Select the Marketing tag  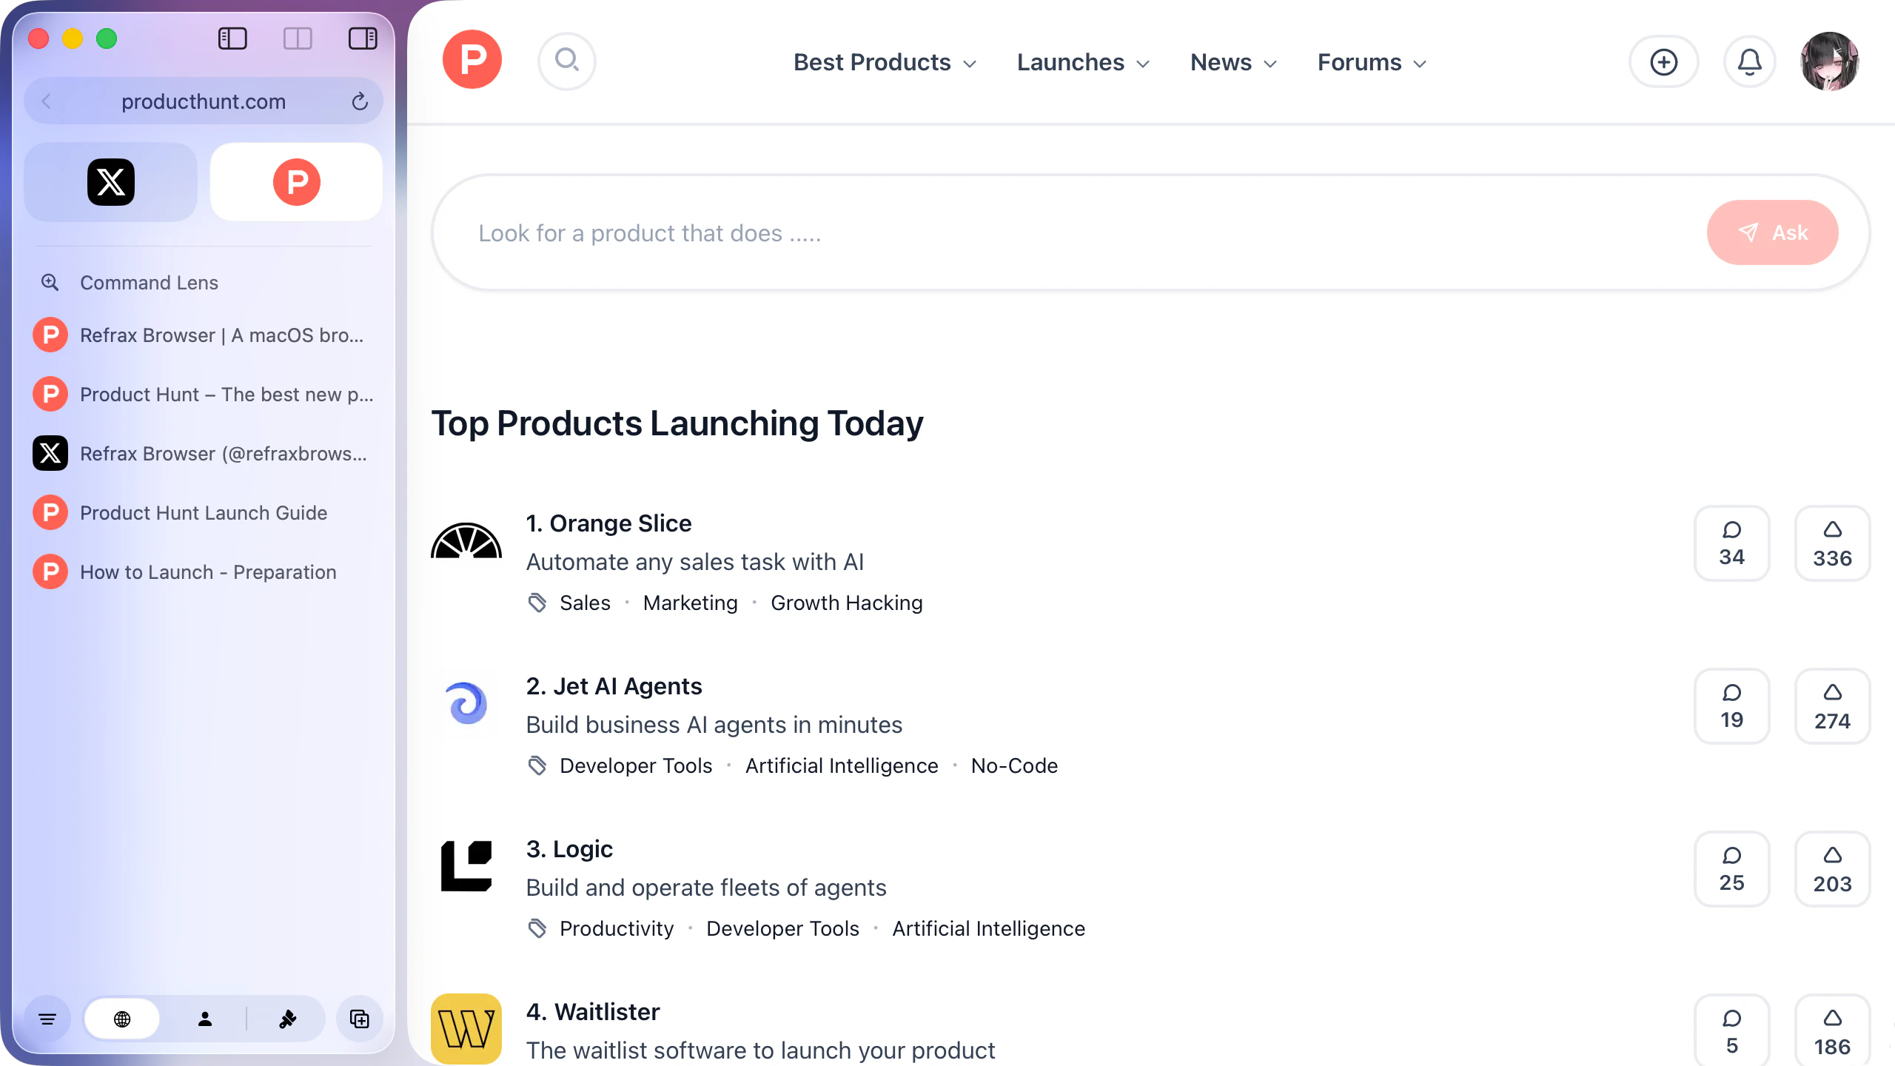click(x=691, y=603)
